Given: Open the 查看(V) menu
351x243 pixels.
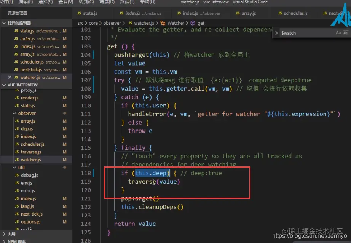Looking at the screenshot, I should click(x=65, y=2).
